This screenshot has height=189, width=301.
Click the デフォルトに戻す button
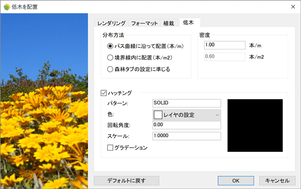tap(126, 181)
